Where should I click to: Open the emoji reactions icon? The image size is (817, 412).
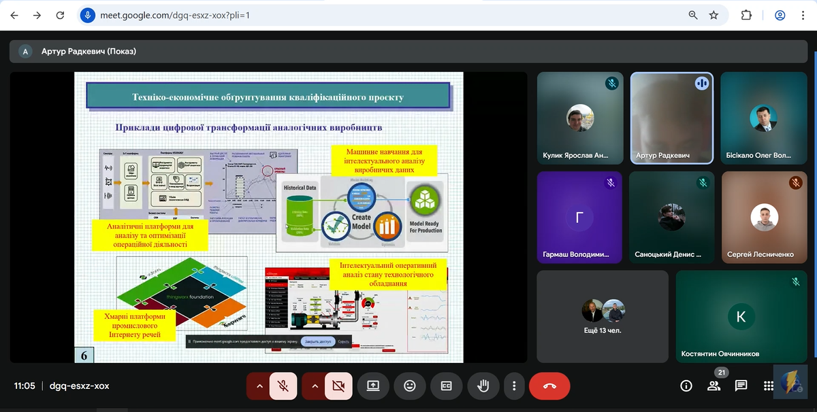[410, 385]
